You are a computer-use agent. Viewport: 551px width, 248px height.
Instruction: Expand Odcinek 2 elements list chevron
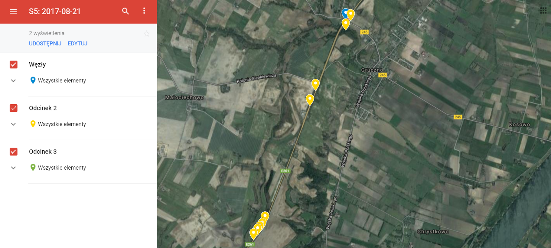13,124
